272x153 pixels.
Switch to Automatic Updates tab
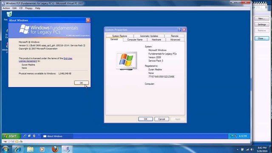(149, 36)
